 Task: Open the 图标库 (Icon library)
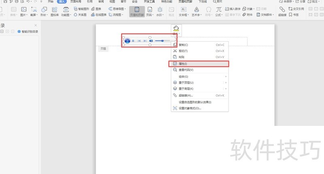point(55,12)
